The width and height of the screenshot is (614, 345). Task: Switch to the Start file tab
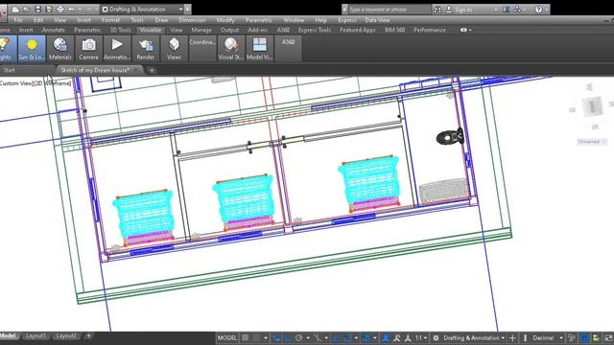point(9,70)
